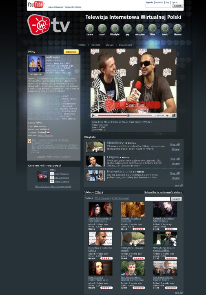
Task: Open Hamilton o Robercie Kubicy thumbnail
Action: 100,239
